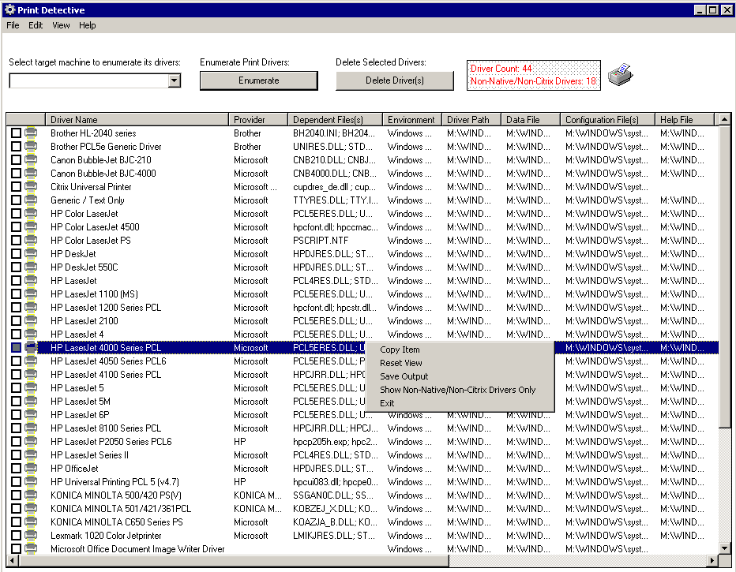The height and width of the screenshot is (572, 736).
Task: Click the printer icon for Canon Bubble-Jet BJC-210
Action: [31, 160]
